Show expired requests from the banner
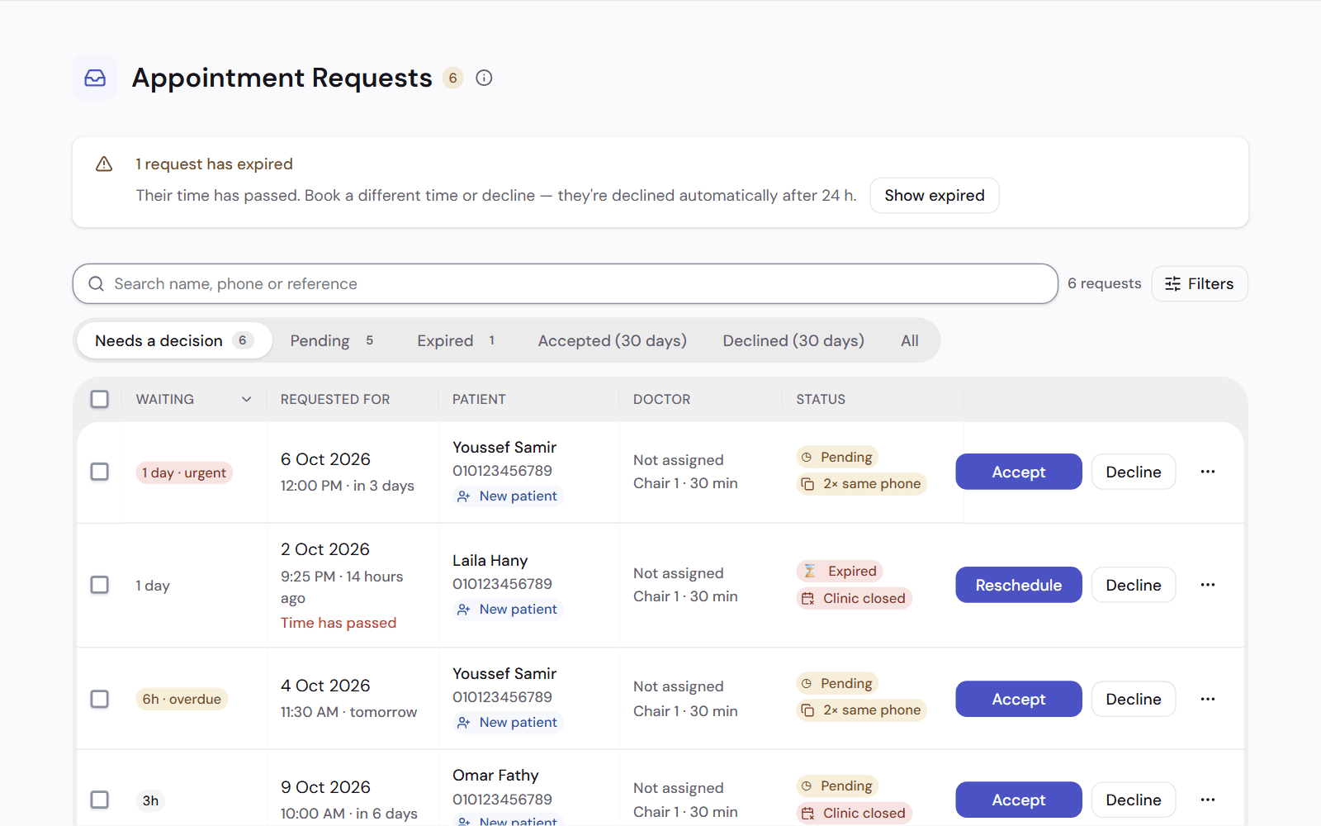The width and height of the screenshot is (1321, 826). tap(935, 196)
